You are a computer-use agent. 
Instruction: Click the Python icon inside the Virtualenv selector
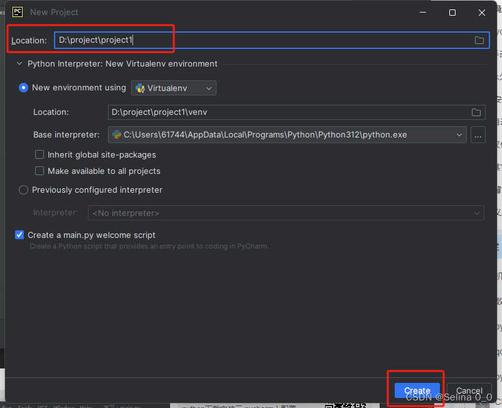click(x=139, y=88)
